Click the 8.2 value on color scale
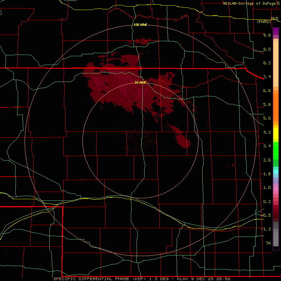 (267, 63)
